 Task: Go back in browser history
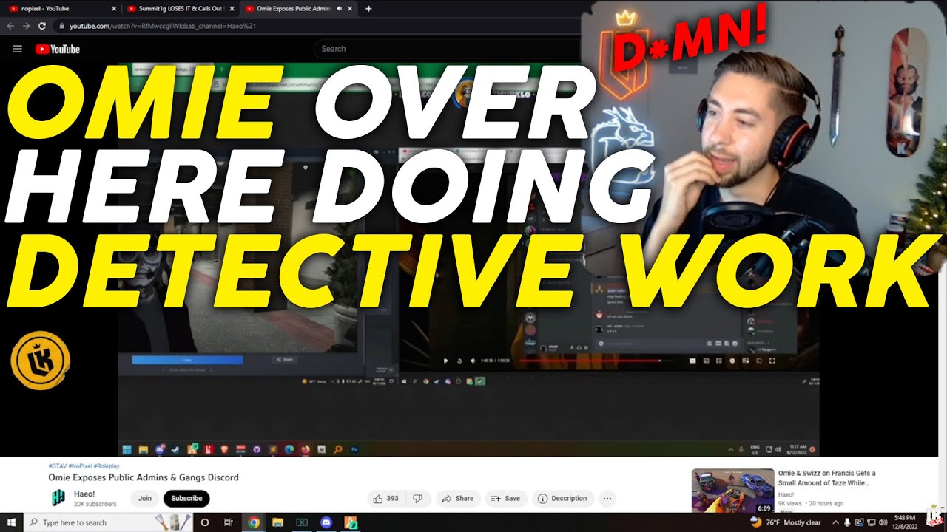pos(10,26)
